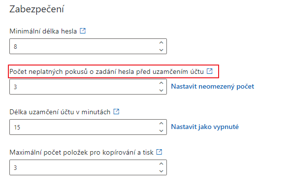Decrease Maximální počet položek pro kopírování value
Viewport: 290px width, 195px height.
(161, 171)
